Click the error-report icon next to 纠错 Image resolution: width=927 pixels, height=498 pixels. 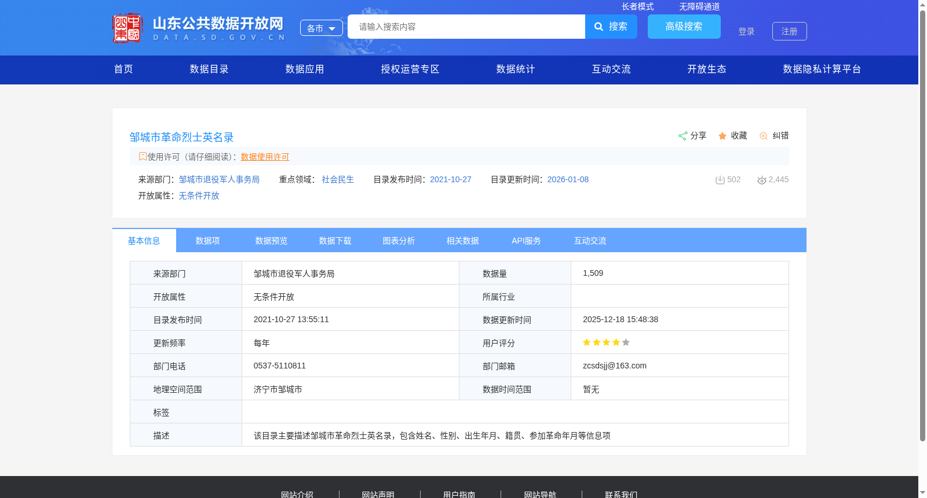pyautogui.click(x=764, y=136)
